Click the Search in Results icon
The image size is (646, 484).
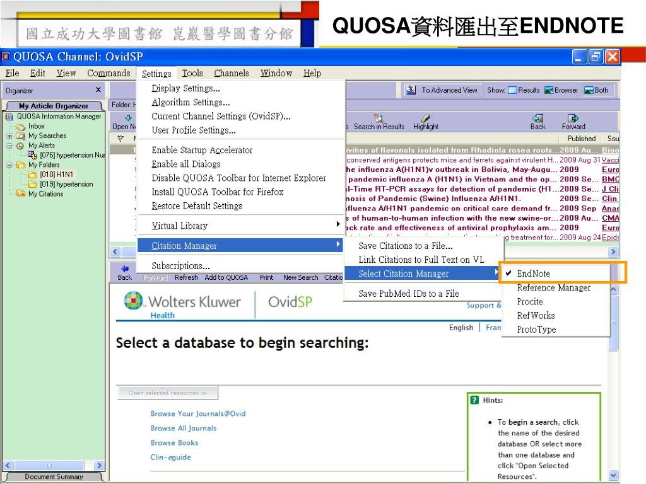click(379, 118)
